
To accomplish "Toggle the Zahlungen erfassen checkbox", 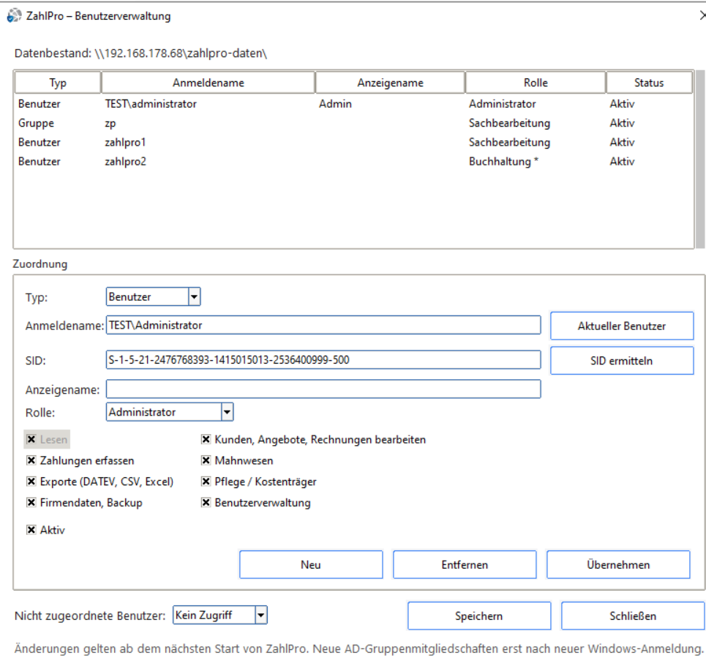I will [31, 460].
